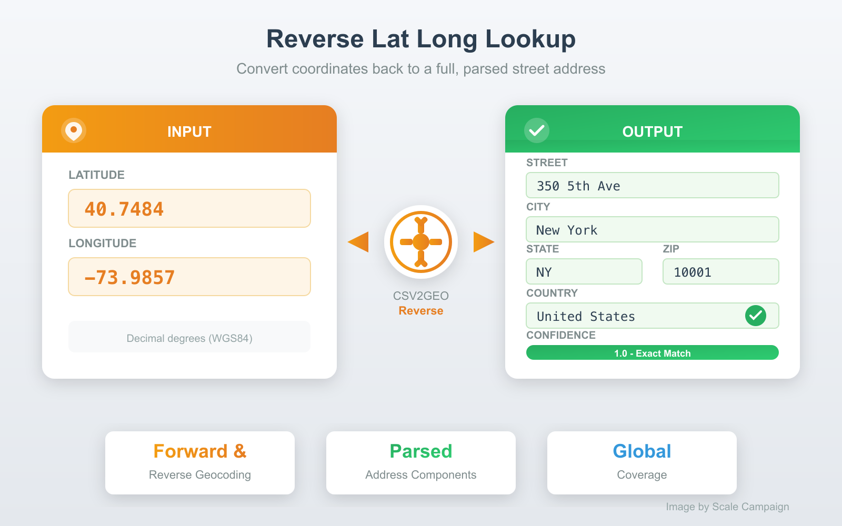Image resolution: width=842 pixels, height=526 pixels.
Task: Click the INPUT header title
Action: [189, 131]
